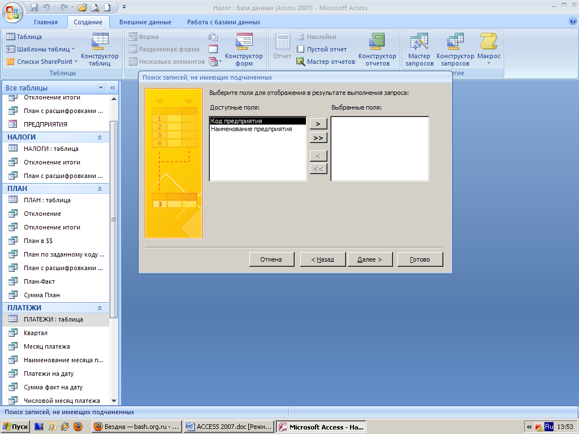Select Код предприятия in available fields
The image size is (579, 434).
point(258,121)
